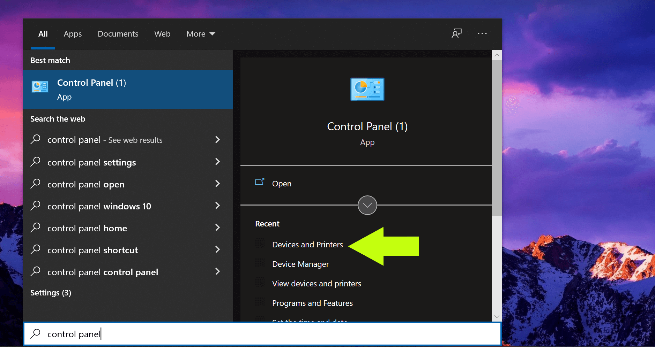Expand arrow for 'control panel settings' suggestion
This screenshot has height=347, width=655.
[217, 162]
